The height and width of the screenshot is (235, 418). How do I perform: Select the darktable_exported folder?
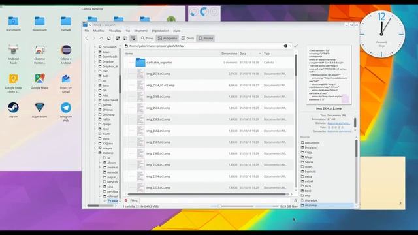tap(159, 63)
